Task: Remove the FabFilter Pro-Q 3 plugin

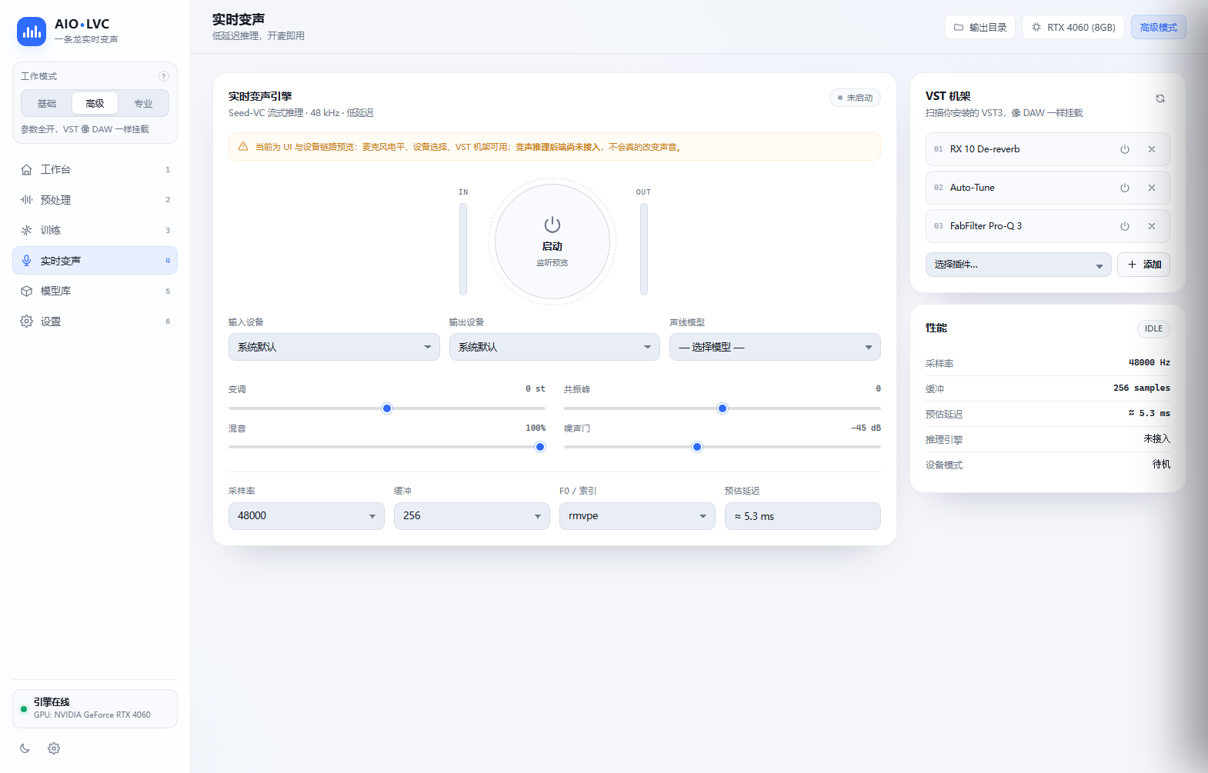Action: click(x=1152, y=226)
